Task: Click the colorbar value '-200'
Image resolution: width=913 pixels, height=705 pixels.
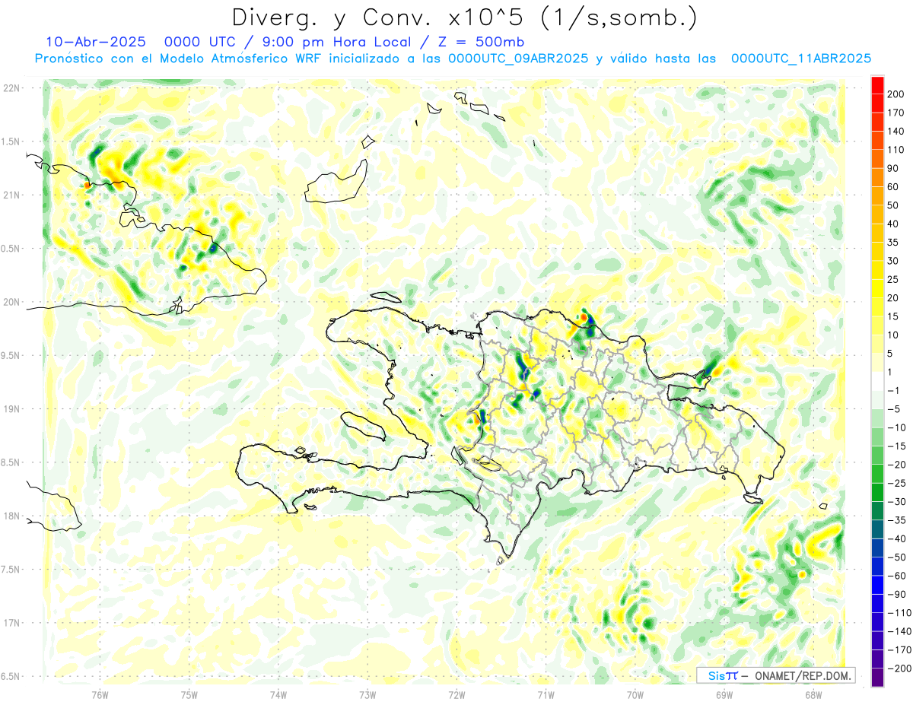Action: point(899,668)
